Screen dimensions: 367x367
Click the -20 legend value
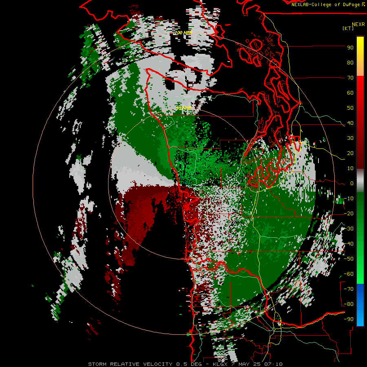[349, 213]
